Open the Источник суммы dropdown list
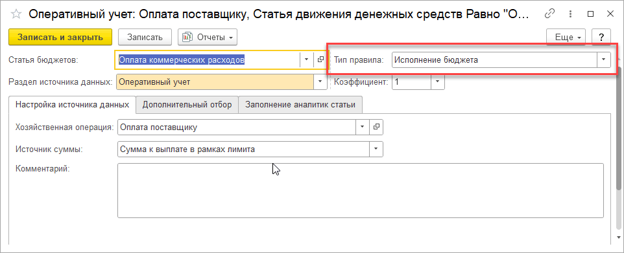This screenshot has width=624, height=253. click(x=376, y=149)
